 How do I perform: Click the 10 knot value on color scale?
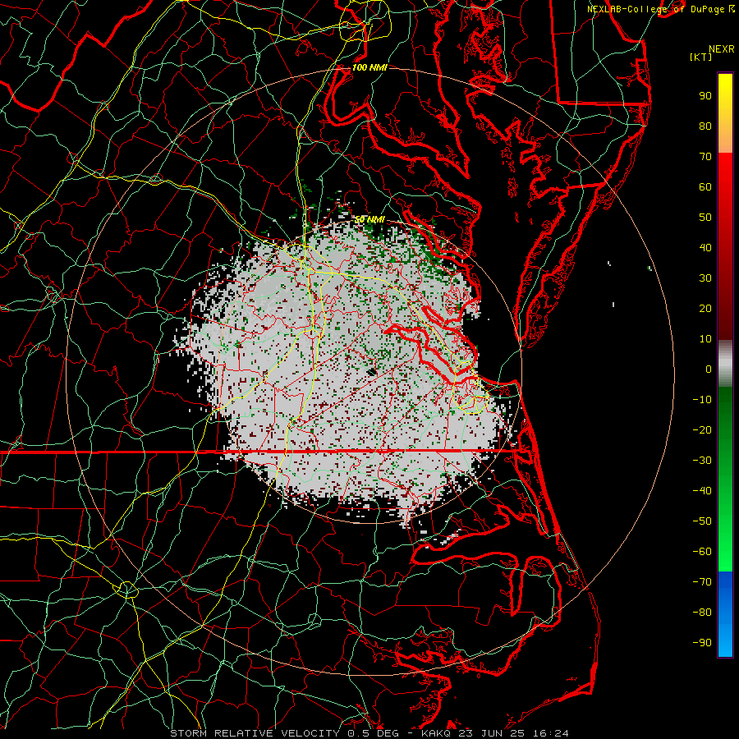(705, 339)
